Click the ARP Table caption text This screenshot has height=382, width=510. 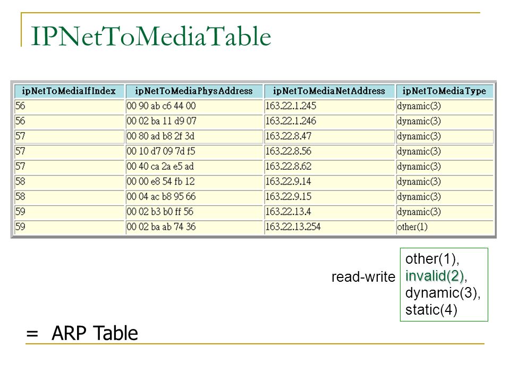click(95, 333)
